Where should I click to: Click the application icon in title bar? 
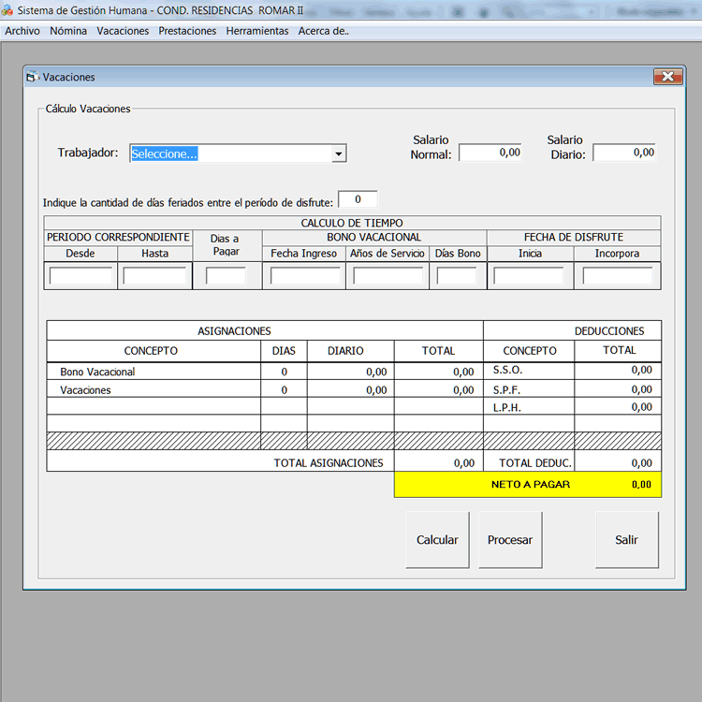pyautogui.click(x=8, y=9)
